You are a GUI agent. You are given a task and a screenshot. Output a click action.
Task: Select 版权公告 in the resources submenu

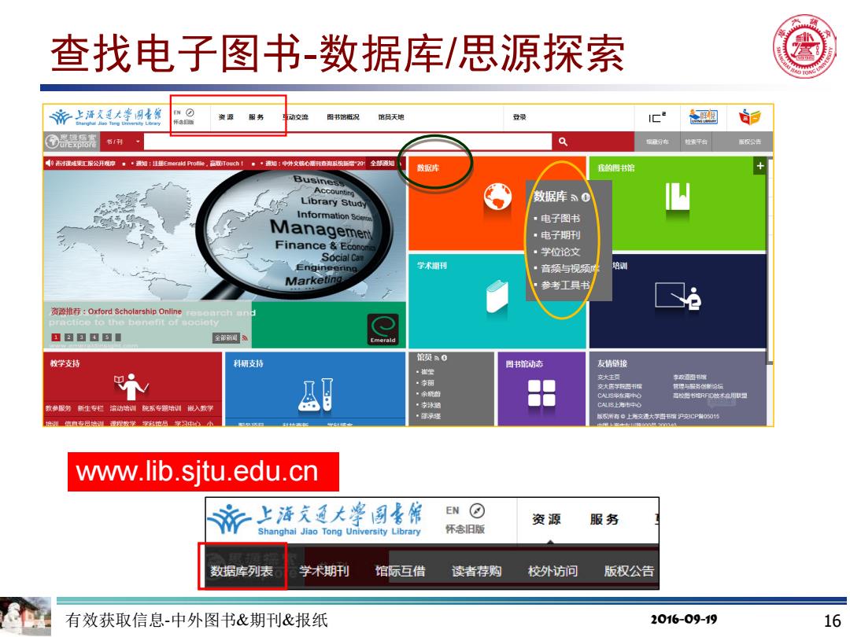click(629, 571)
